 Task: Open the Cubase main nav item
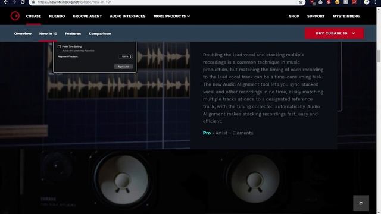(x=33, y=16)
